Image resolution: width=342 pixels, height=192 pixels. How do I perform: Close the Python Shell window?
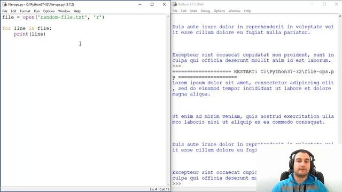(x=336, y=4)
